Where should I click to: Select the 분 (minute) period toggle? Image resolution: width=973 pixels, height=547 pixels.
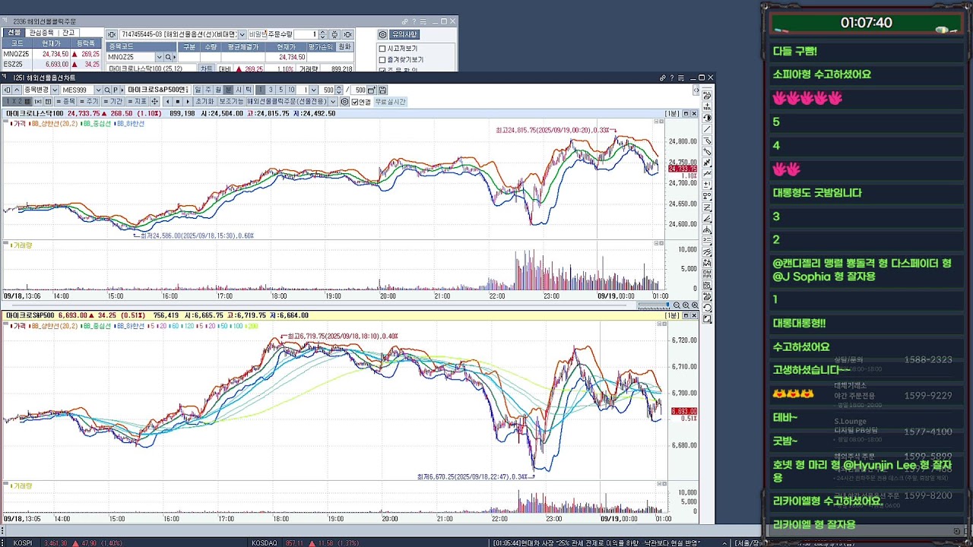[228, 90]
